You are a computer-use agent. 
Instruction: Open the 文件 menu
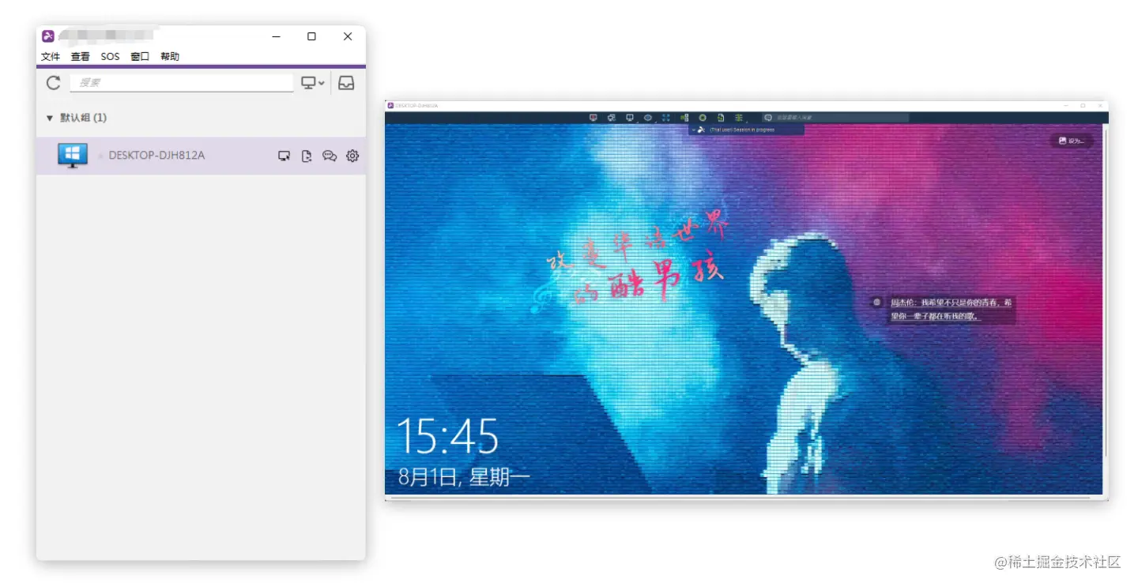pos(51,57)
